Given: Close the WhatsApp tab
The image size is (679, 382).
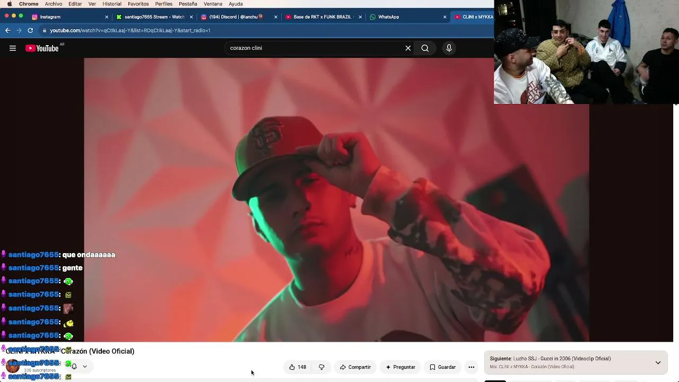Looking at the screenshot, I should point(445,17).
